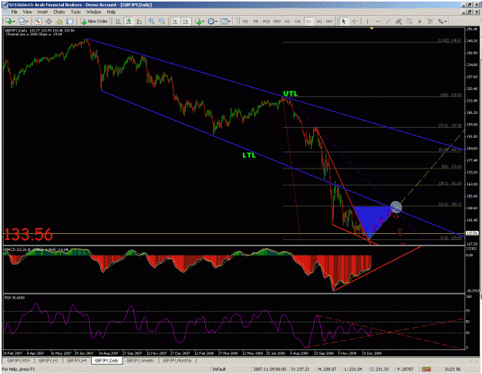Expand the Indicators dropdown arrow
The height and width of the screenshot is (374, 482).
point(204,22)
